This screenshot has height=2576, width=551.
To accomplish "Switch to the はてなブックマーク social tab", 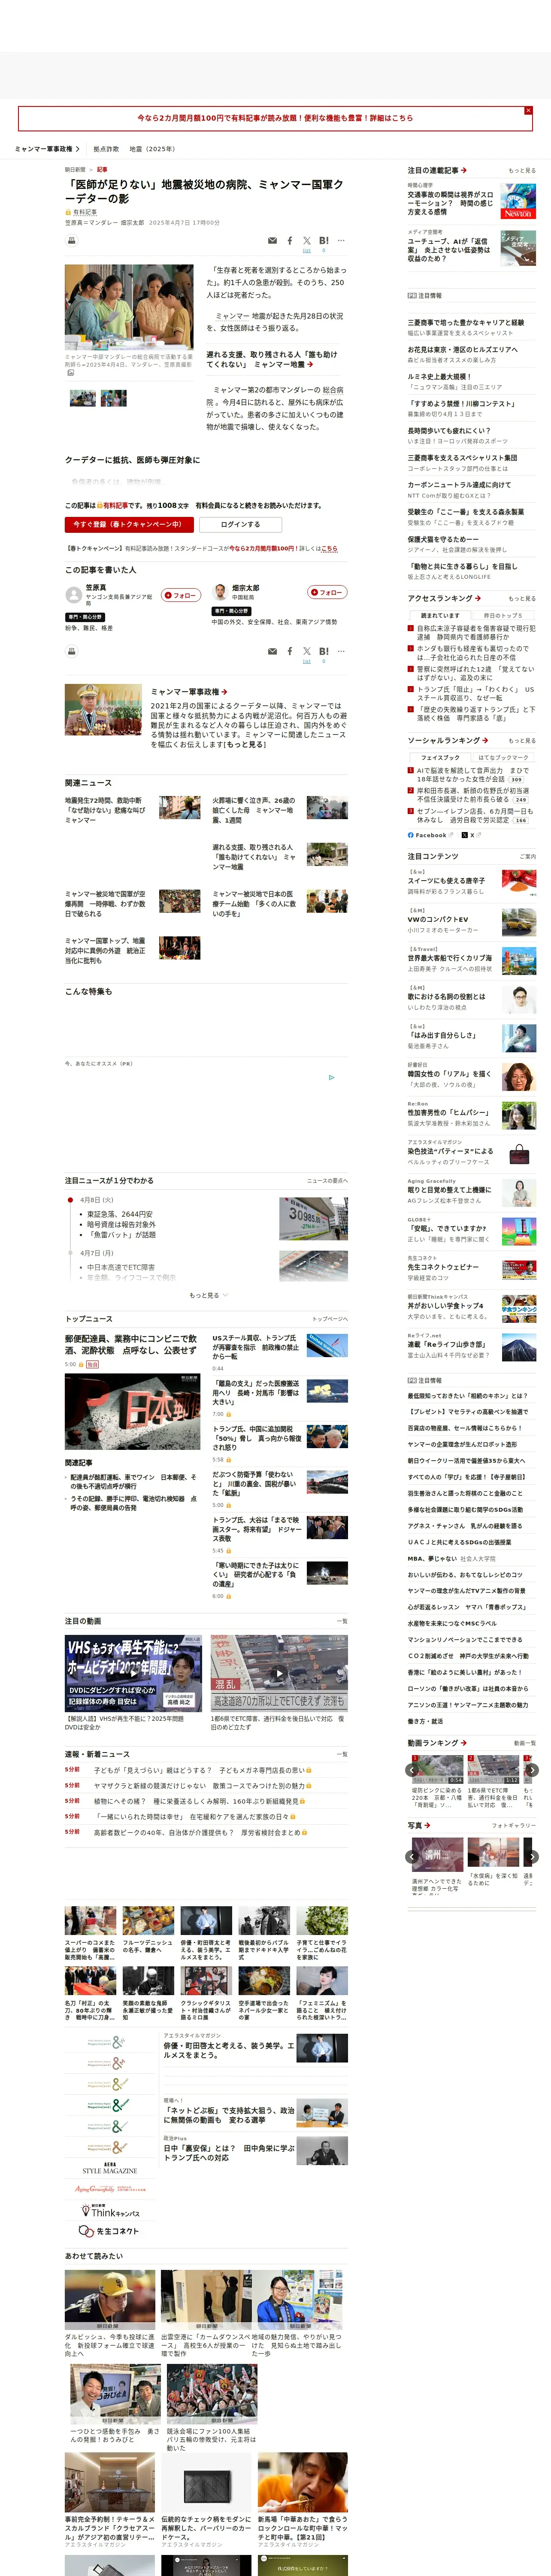I will 503,758.
